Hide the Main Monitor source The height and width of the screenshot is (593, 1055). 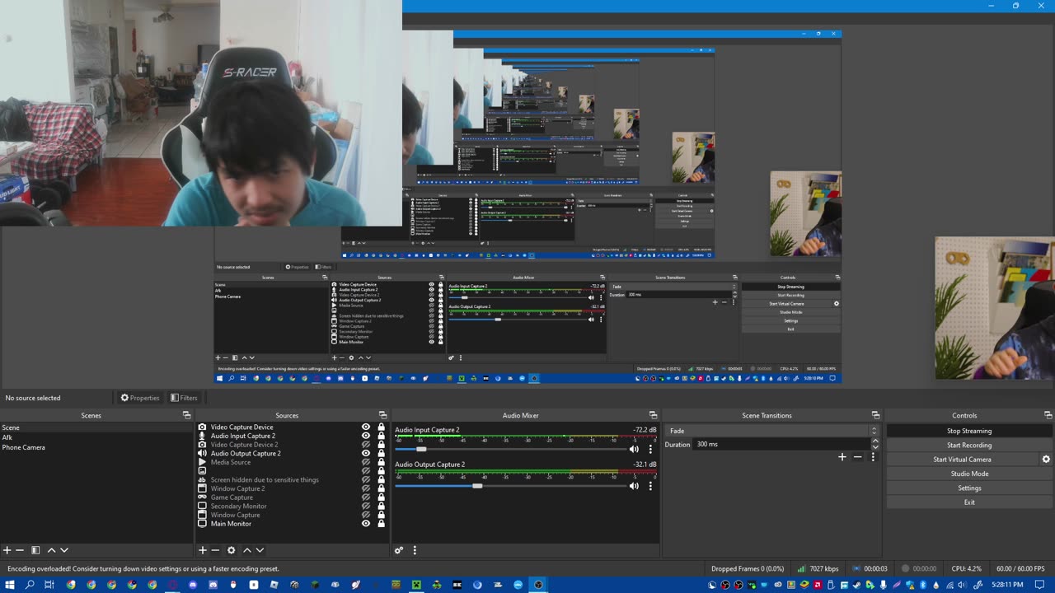click(x=366, y=524)
